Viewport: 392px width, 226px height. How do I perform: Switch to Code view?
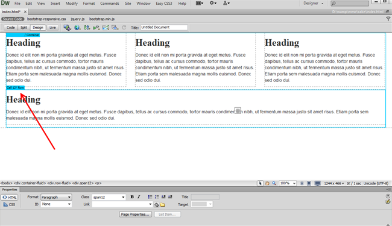click(10, 28)
